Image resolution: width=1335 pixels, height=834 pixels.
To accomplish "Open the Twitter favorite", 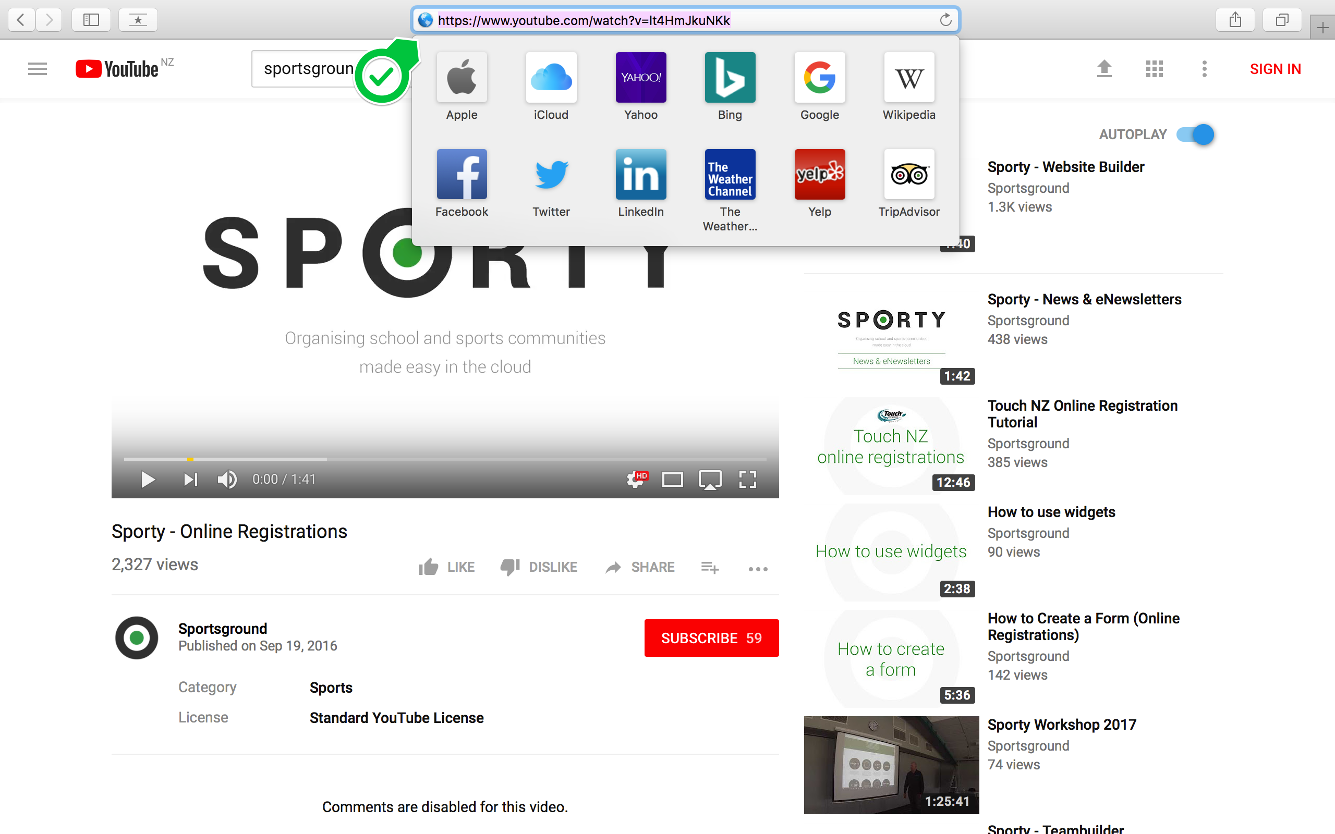I will coord(551,183).
